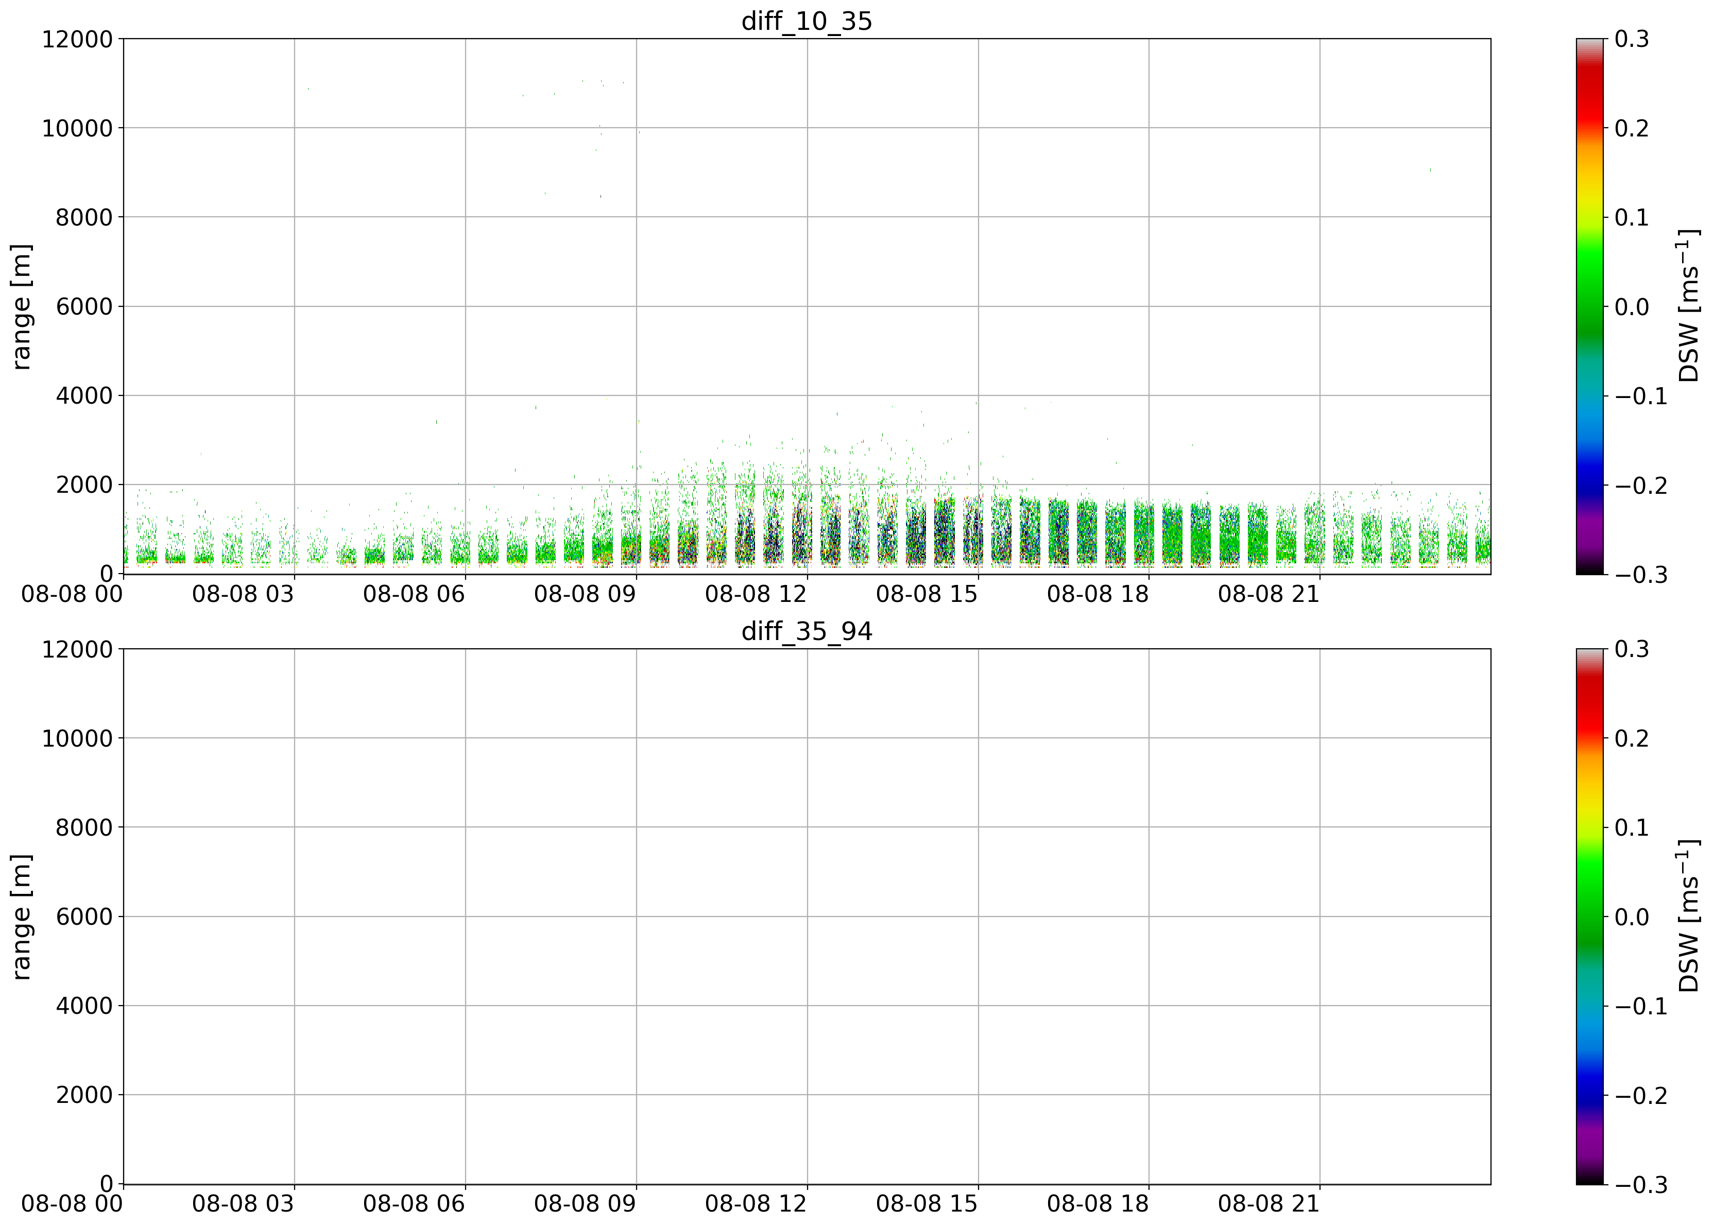
Task: Click the 0.3 tick on diff_35_94 colorbar
Action: click(1633, 649)
